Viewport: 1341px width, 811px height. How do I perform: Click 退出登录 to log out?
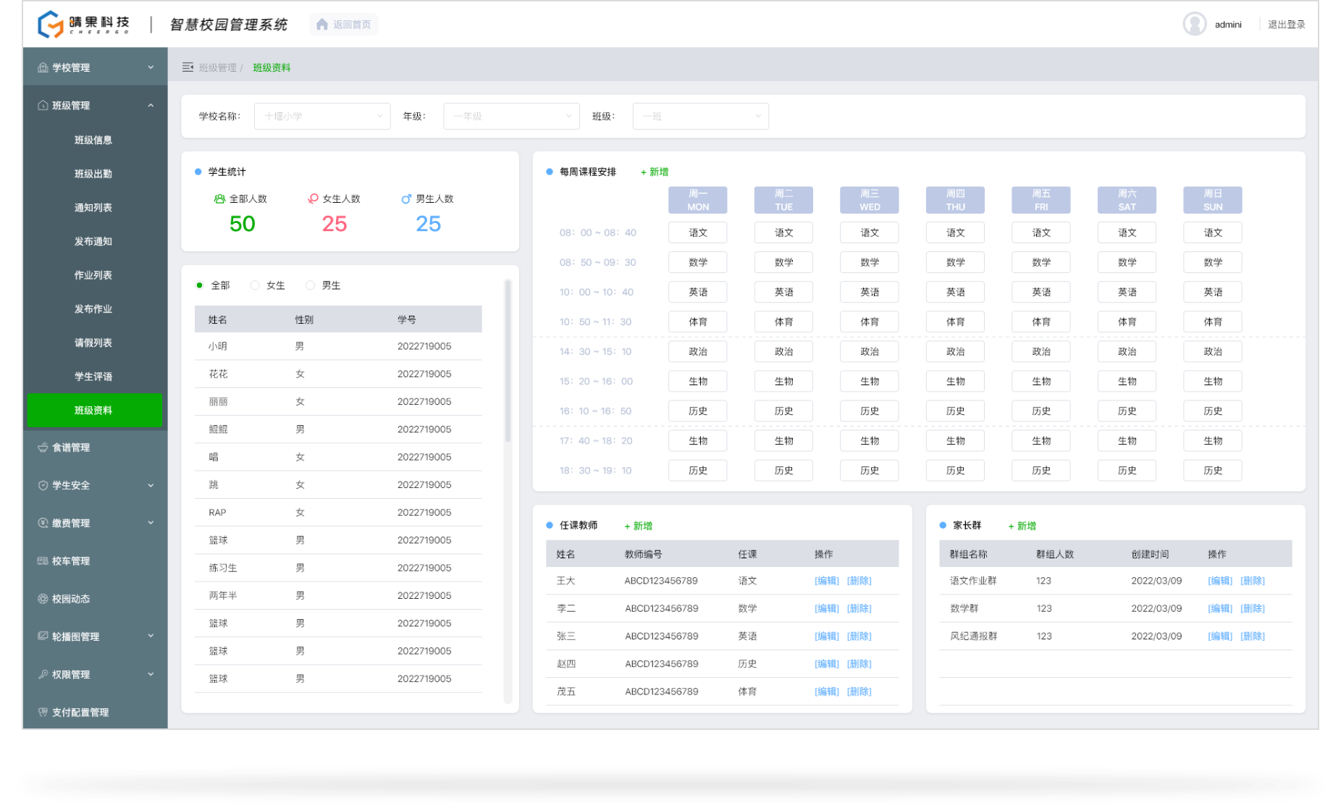1287,25
